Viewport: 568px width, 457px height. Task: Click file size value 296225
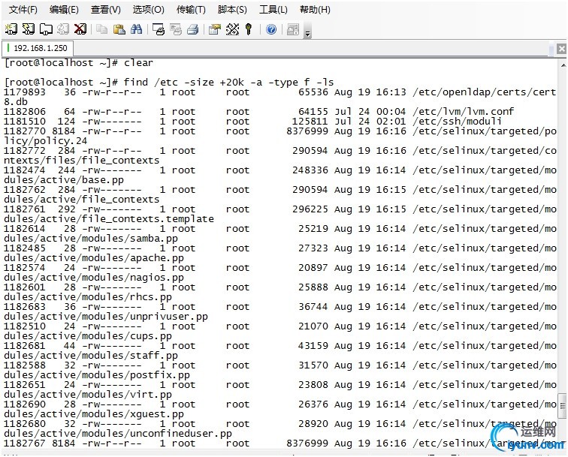[x=310, y=209]
